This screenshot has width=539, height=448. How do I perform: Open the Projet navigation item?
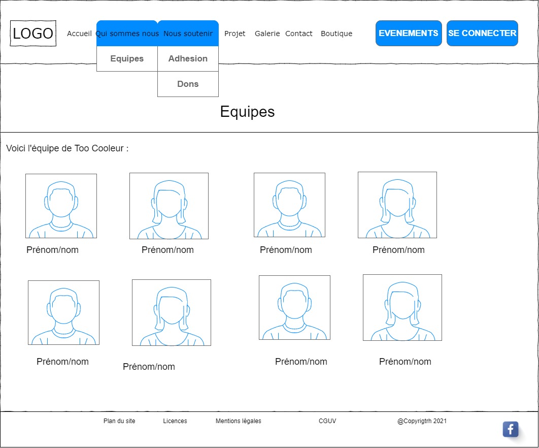(x=234, y=34)
